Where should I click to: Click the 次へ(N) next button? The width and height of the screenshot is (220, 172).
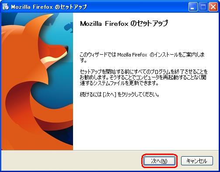pyautogui.click(x=159, y=161)
